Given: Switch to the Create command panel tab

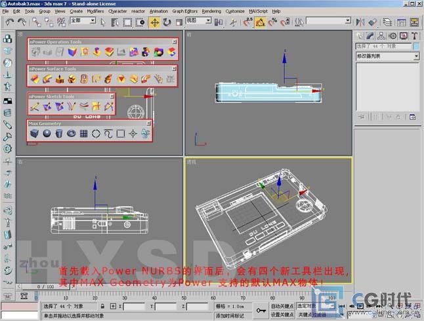Looking at the screenshot, I should (359, 36).
